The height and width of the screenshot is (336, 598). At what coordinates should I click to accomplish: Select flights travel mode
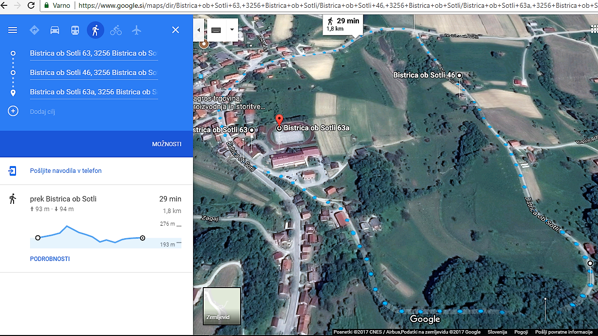click(136, 30)
